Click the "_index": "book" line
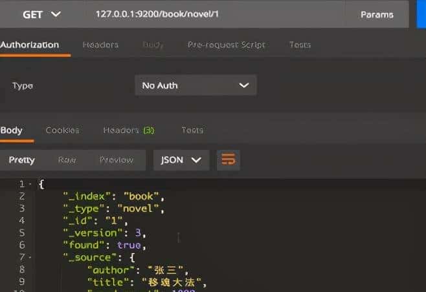Viewport: 426px width, 292px height. click(x=113, y=196)
